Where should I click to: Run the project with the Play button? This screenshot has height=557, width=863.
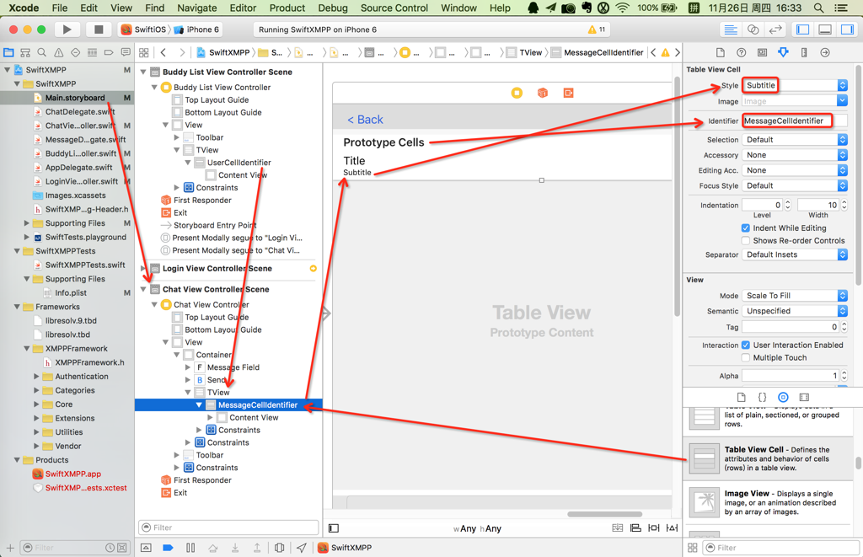tap(67, 29)
